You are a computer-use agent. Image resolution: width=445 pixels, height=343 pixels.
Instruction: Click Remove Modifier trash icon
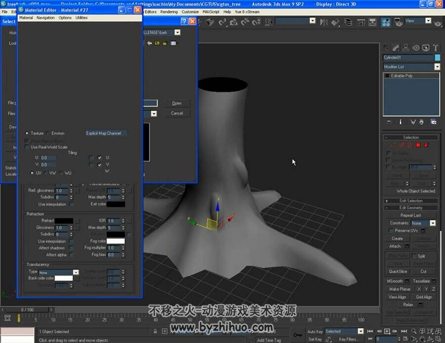point(421,122)
